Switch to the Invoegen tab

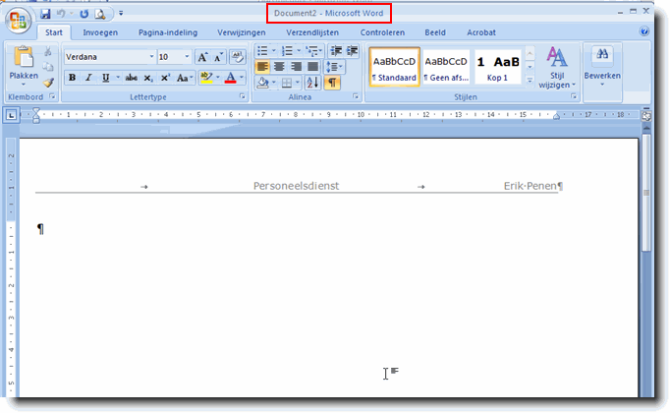(100, 32)
